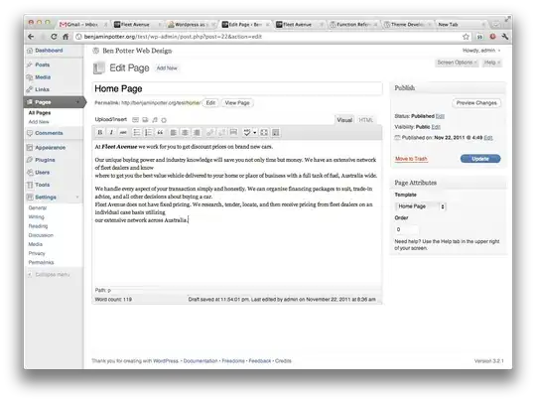Apply italic formatting in the editor
Screen dimensions: 536x402
[x=111, y=132]
